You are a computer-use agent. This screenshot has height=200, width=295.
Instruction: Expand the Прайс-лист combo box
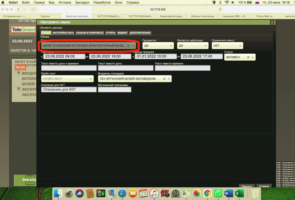(67, 79)
